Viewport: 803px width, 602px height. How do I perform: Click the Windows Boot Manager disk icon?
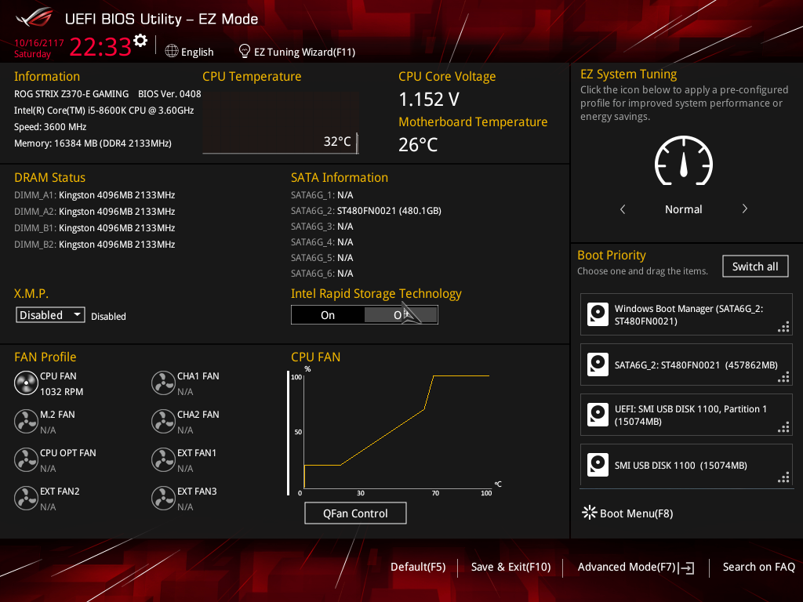pos(598,314)
